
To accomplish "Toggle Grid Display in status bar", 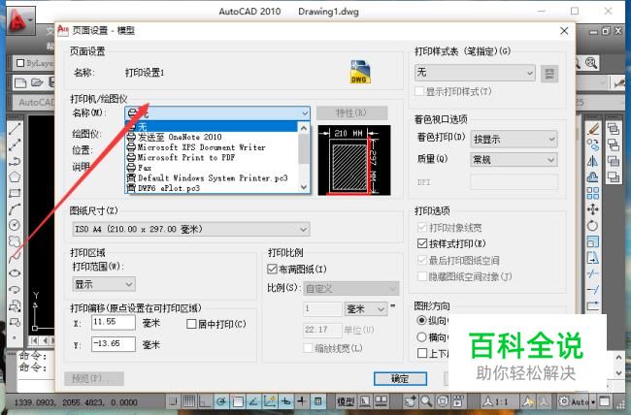I will [x=189, y=400].
